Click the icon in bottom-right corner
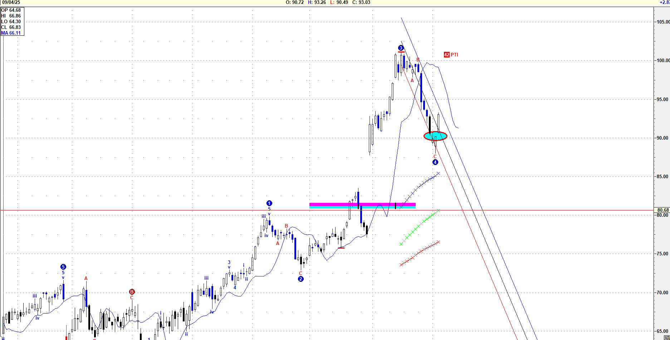 [x=666, y=337]
